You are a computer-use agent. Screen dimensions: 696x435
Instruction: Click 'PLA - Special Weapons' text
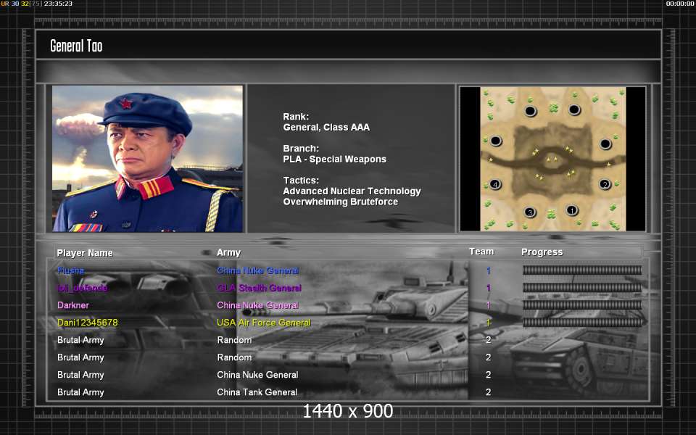(335, 159)
